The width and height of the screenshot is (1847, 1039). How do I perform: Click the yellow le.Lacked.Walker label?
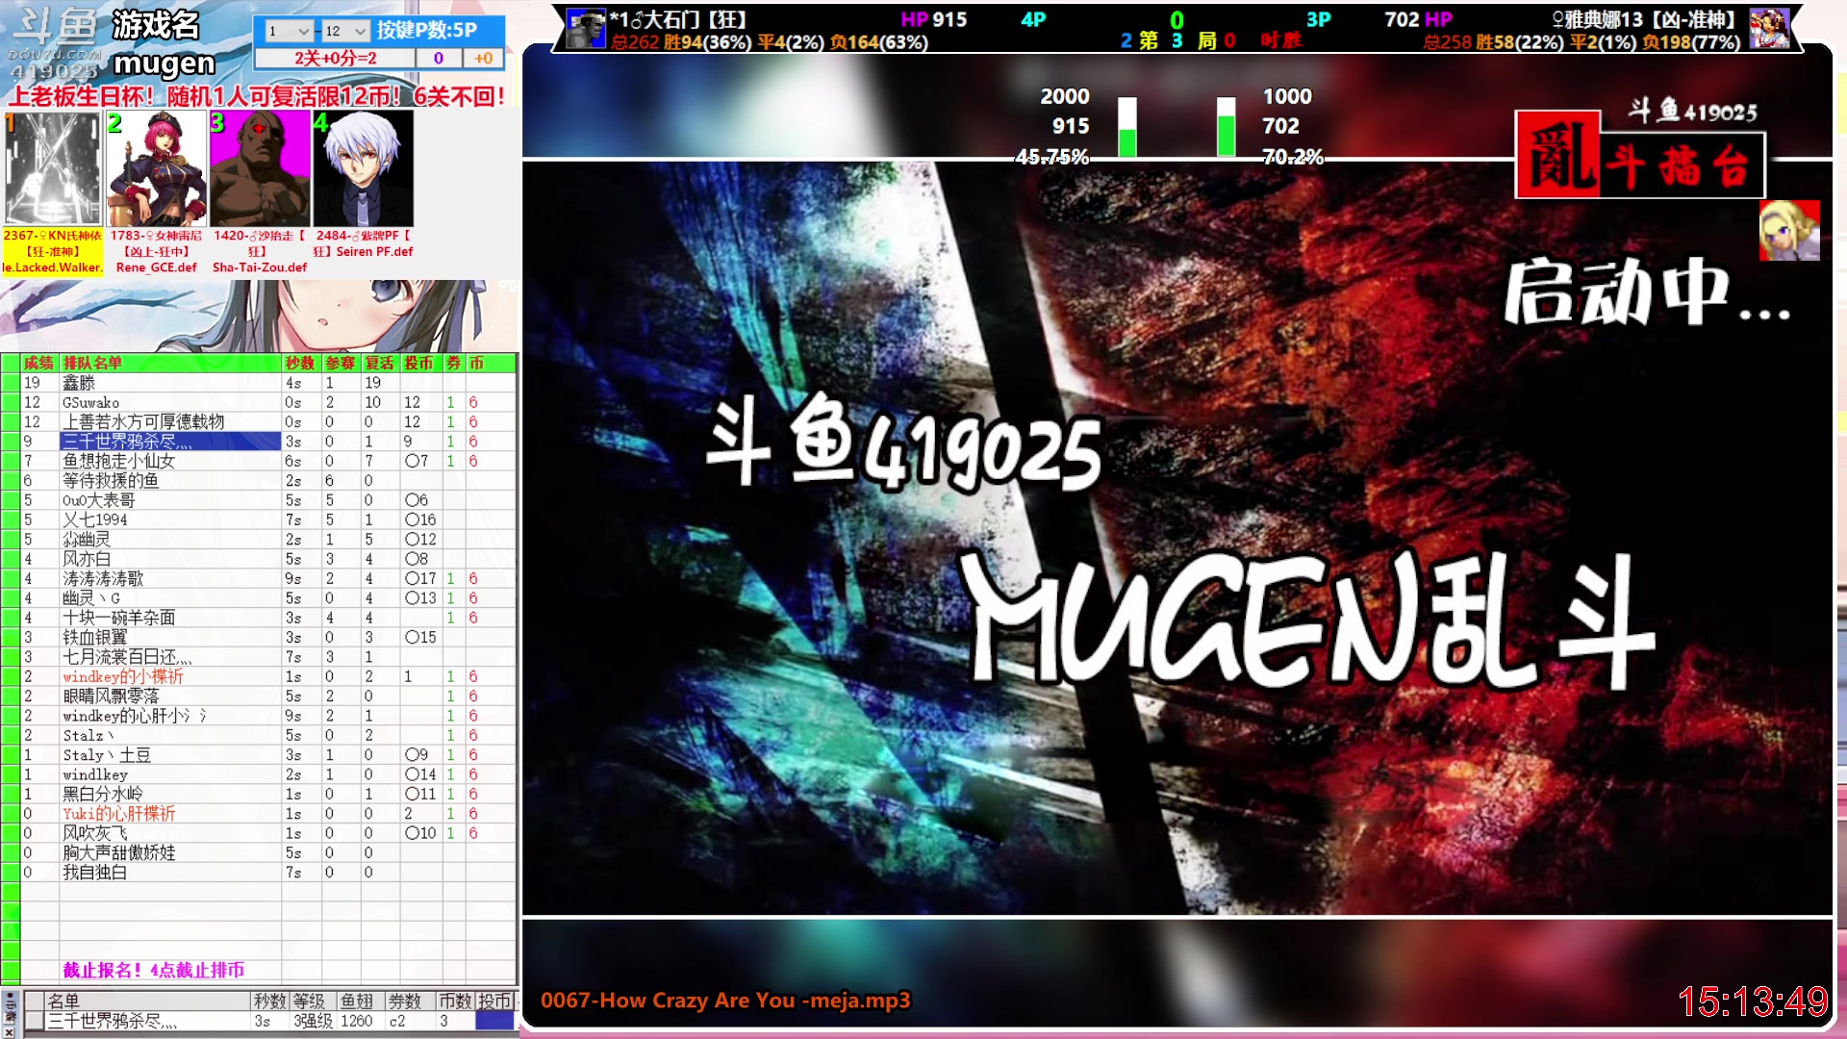click(52, 267)
